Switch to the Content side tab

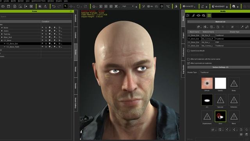tap(76, 35)
